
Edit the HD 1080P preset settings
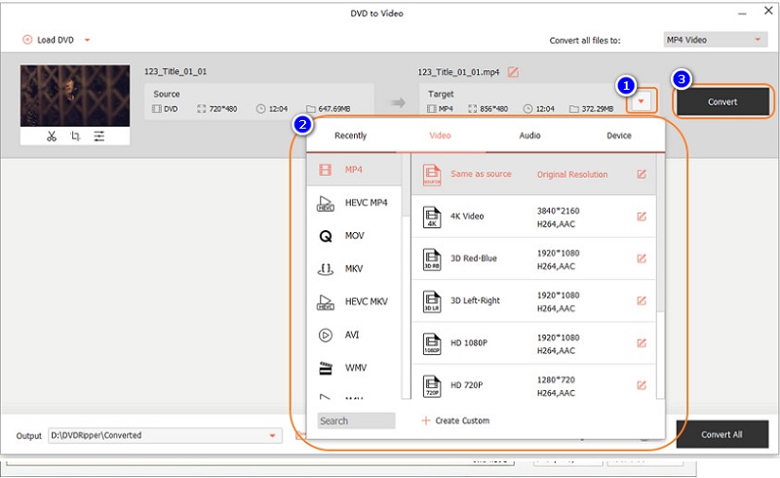(x=641, y=342)
